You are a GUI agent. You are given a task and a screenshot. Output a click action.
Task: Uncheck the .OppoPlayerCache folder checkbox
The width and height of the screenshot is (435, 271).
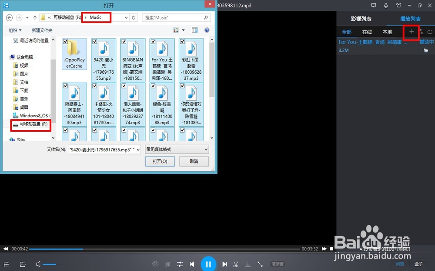[x=66, y=42]
